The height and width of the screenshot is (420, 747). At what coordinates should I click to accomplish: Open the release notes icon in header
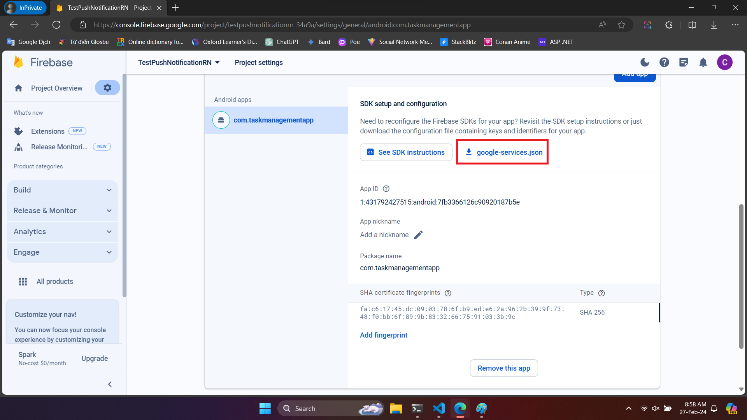[x=684, y=62]
